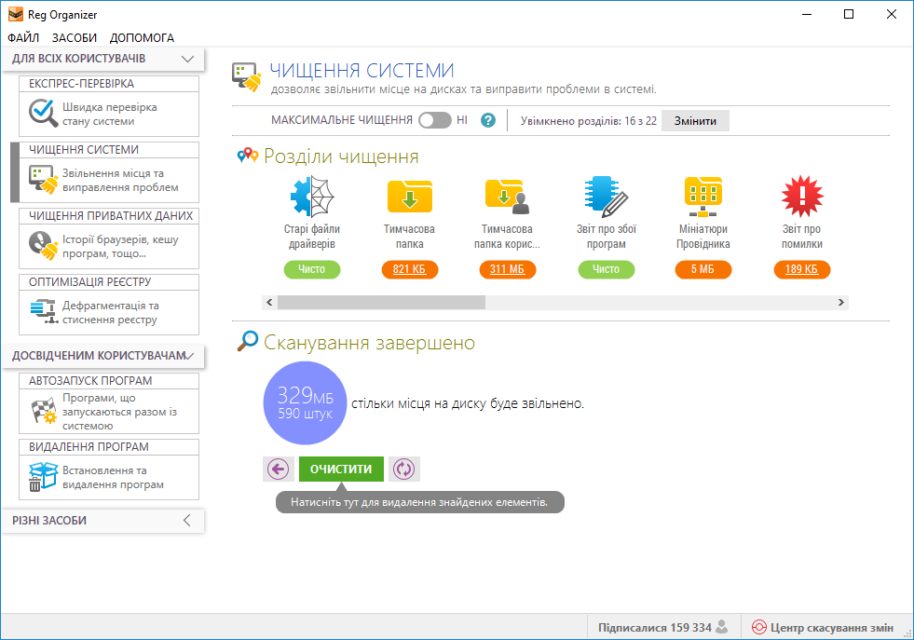This screenshot has width=914, height=640.
Task: Click Історії браузерів, кешу програм text
Action: click(x=121, y=246)
